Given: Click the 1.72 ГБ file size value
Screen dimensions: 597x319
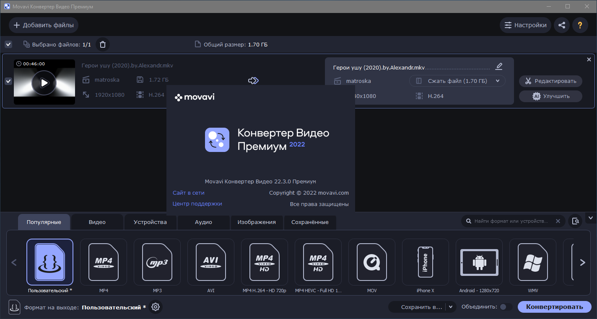Looking at the screenshot, I should click(158, 80).
